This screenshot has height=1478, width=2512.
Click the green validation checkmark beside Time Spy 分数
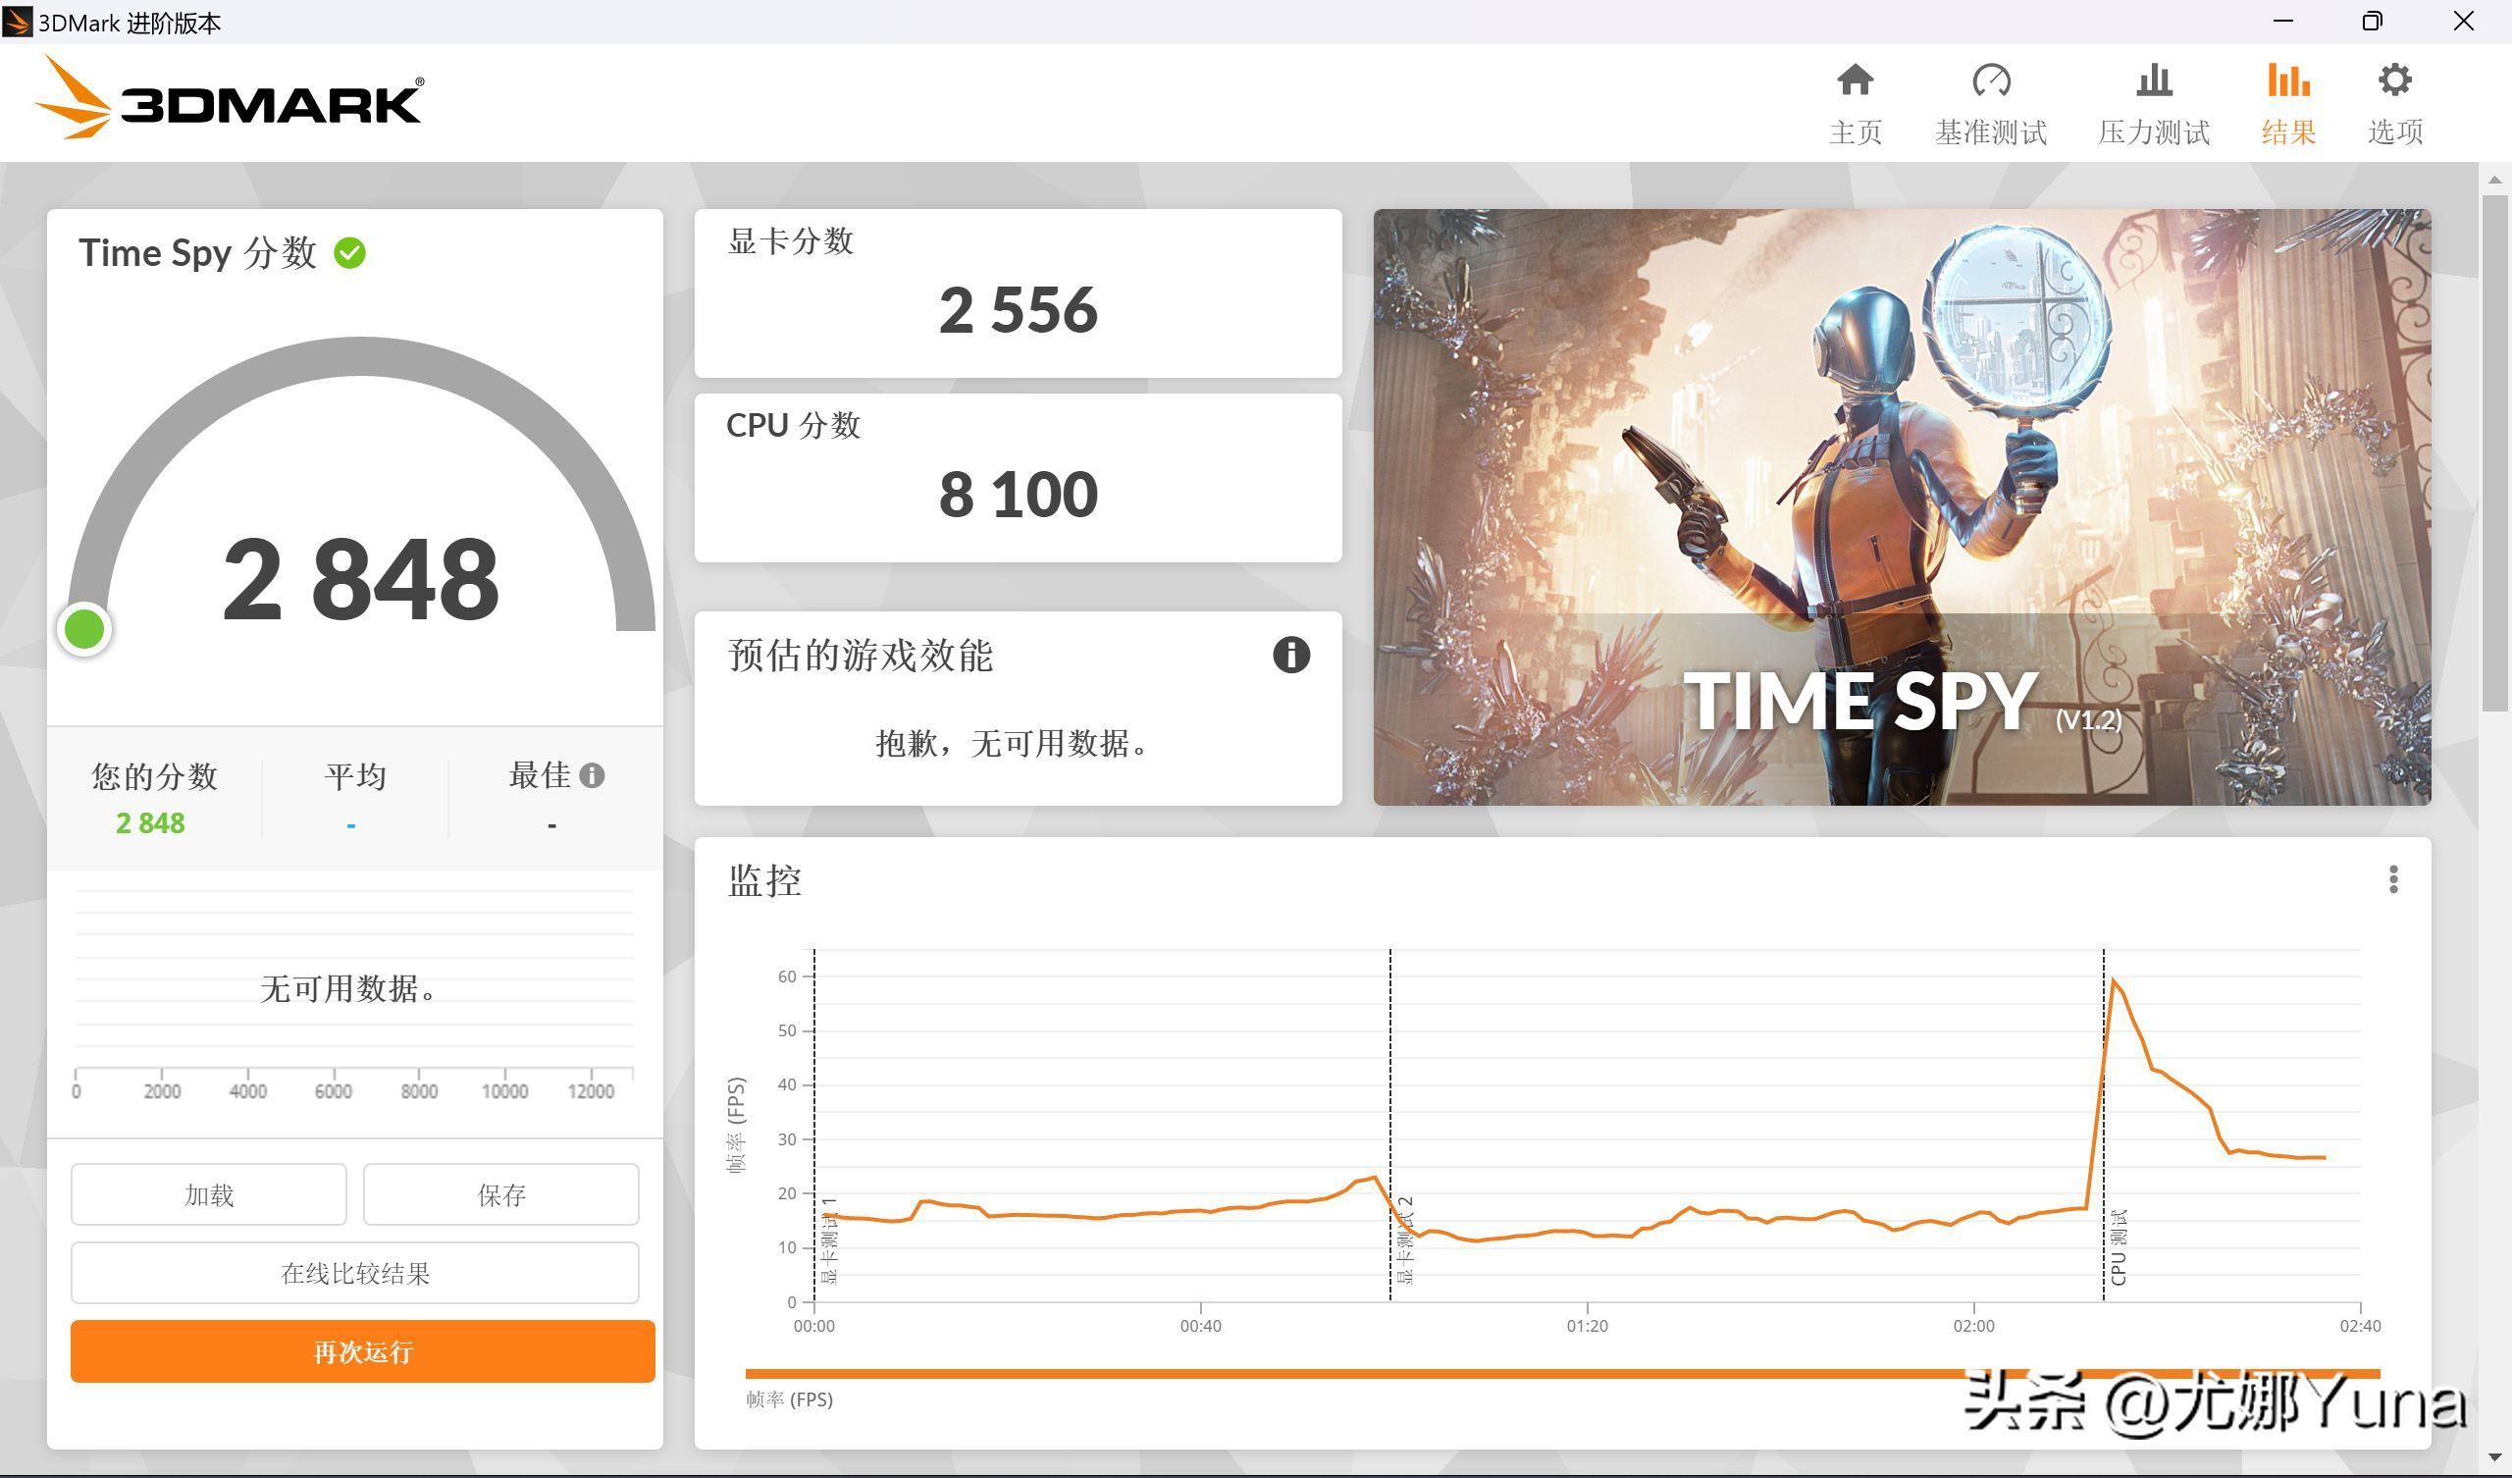[350, 253]
